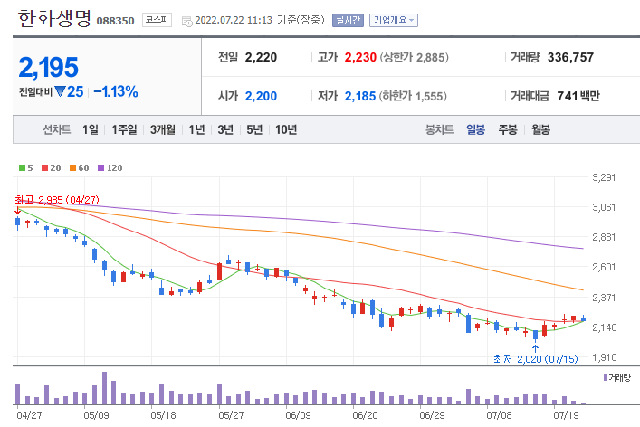Screen dimensions: 640x427
Task: Click the 하한가 1,555 text
Action: 413,96
